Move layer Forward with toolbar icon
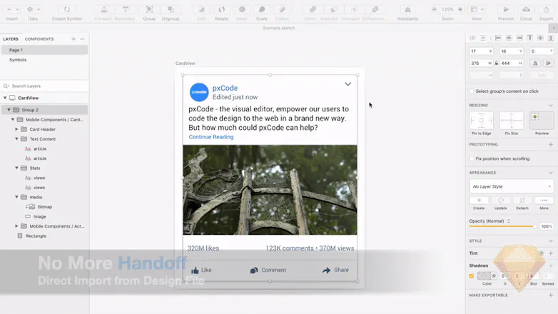This screenshot has height=314, width=558. 104,9
